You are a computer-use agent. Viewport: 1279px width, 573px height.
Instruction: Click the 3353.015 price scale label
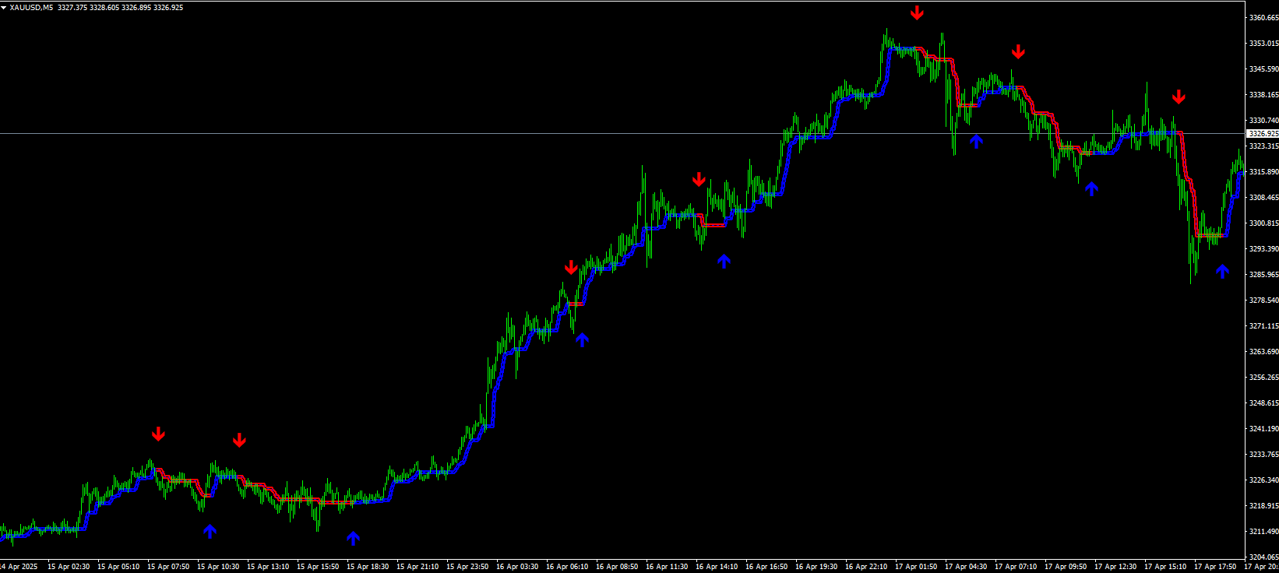[1263, 44]
